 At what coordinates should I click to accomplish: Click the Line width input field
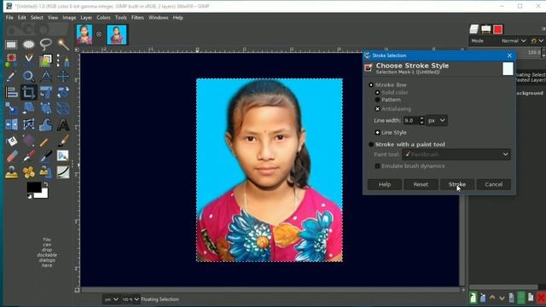coord(411,120)
